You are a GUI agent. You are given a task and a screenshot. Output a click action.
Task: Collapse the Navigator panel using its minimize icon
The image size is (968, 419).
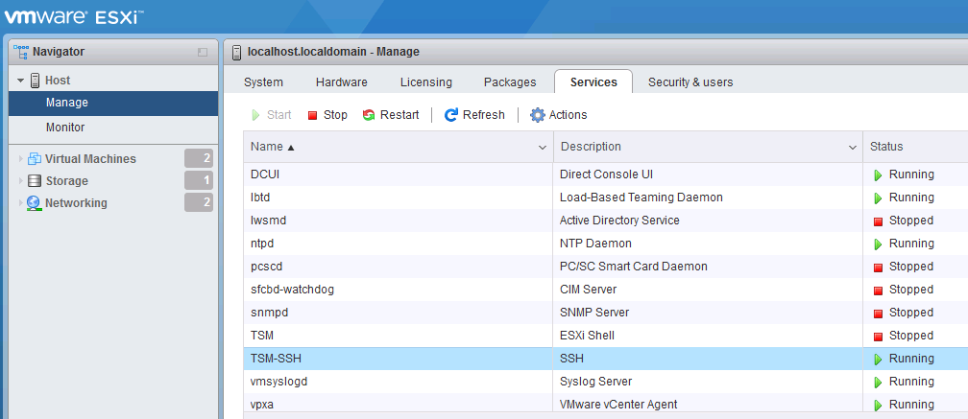(203, 53)
